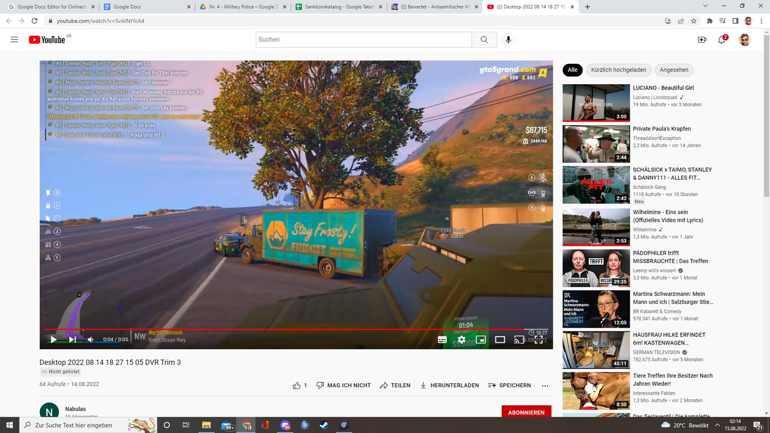The width and height of the screenshot is (770, 433).
Task: Switch to Sanktionskatalog Google Tabellen tab
Action: point(337,7)
